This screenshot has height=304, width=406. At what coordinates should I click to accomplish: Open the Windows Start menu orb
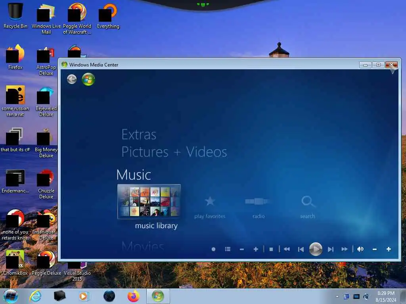pyautogui.click(x=11, y=296)
